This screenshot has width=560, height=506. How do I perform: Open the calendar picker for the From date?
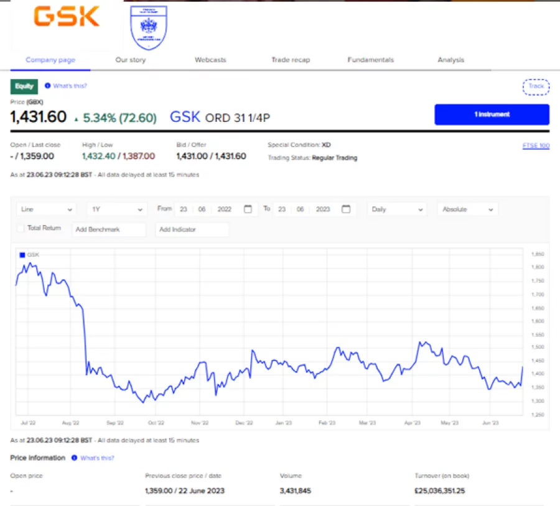click(x=247, y=209)
